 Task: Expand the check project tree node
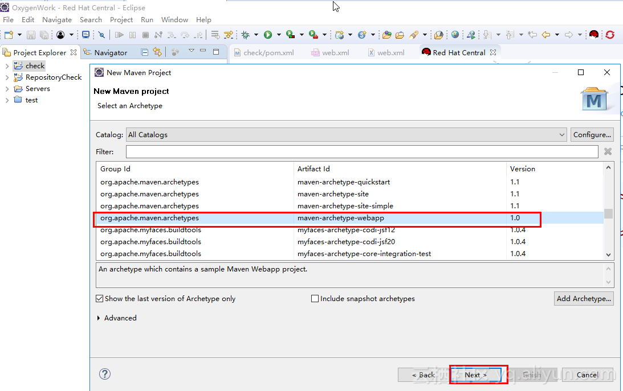[7, 66]
